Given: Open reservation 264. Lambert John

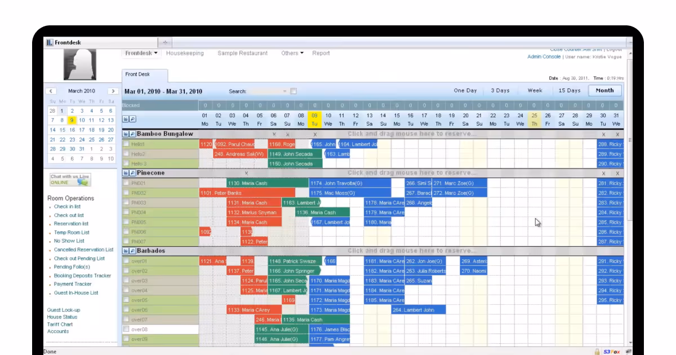Looking at the screenshot, I should click(x=419, y=310).
